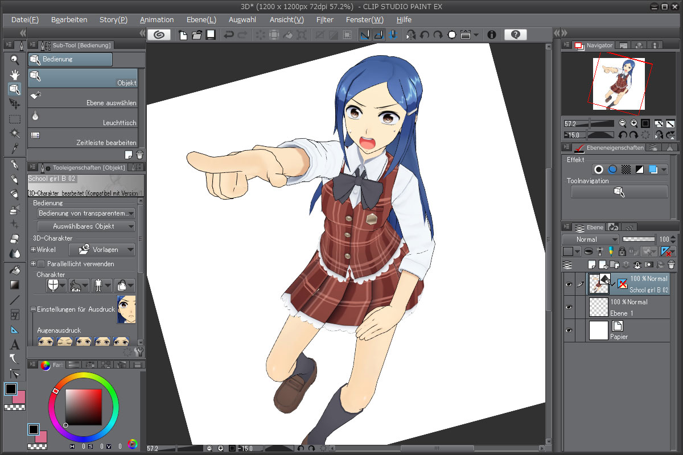This screenshot has width=683, height=455.
Task: Select the Text tool
Action: 15,345
